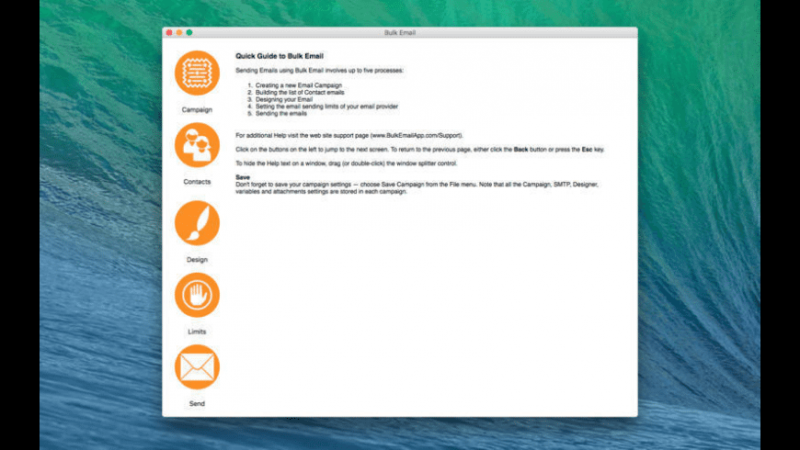The image size is (800, 450).
Task: Maximize the Bulk Email window
Action: (189, 33)
